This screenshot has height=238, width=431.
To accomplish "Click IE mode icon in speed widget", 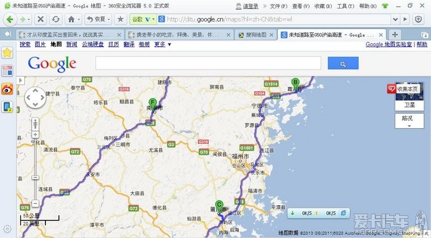I will click(344, 213).
